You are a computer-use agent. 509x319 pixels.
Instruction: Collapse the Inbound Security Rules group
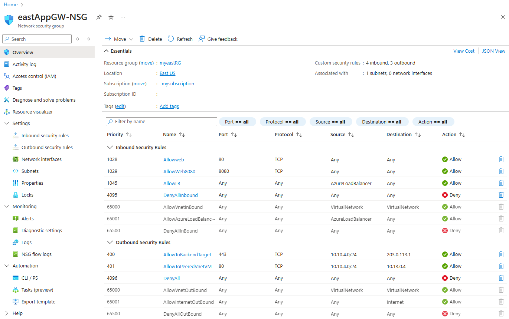tap(110, 148)
